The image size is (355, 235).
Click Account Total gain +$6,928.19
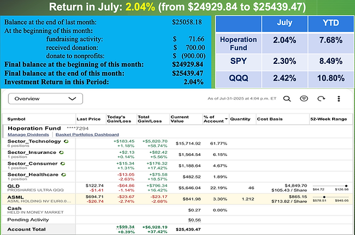click(x=155, y=227)
